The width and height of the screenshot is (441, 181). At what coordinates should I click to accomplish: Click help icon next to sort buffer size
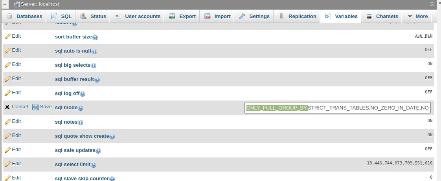[x=95, y=37]
